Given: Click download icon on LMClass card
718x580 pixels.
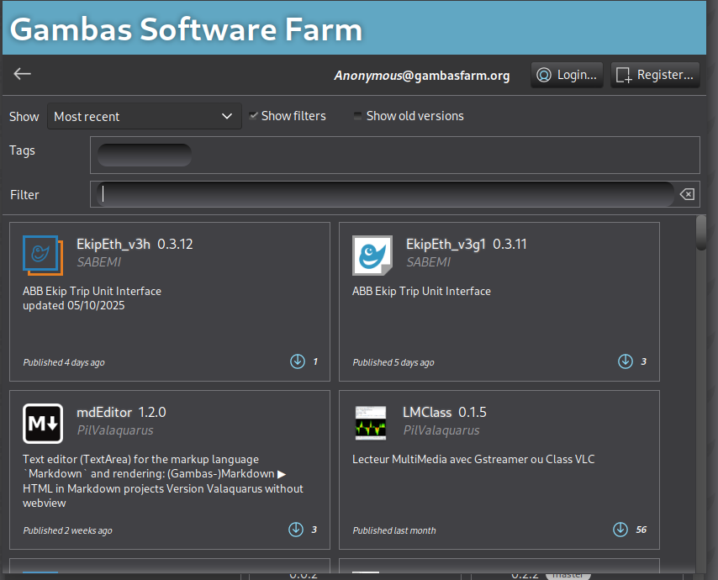Looking at the screenshot, I should pos(620,530).
